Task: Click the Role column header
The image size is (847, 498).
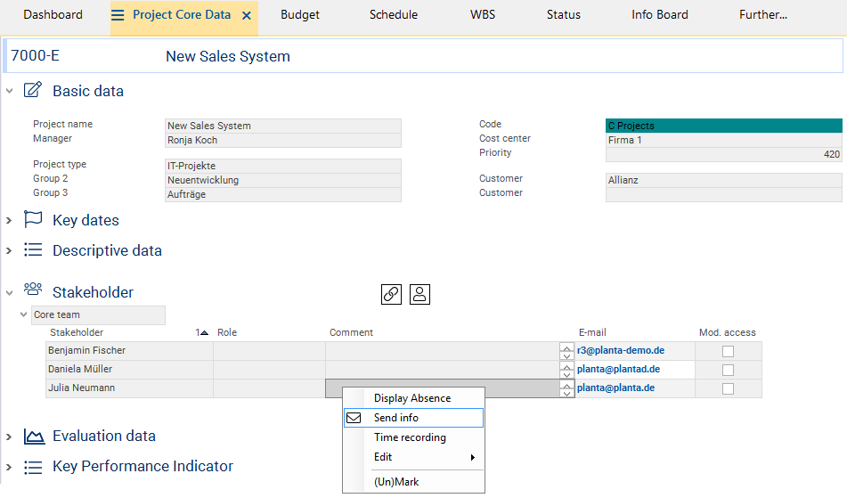Action: [x=227, y=332]
